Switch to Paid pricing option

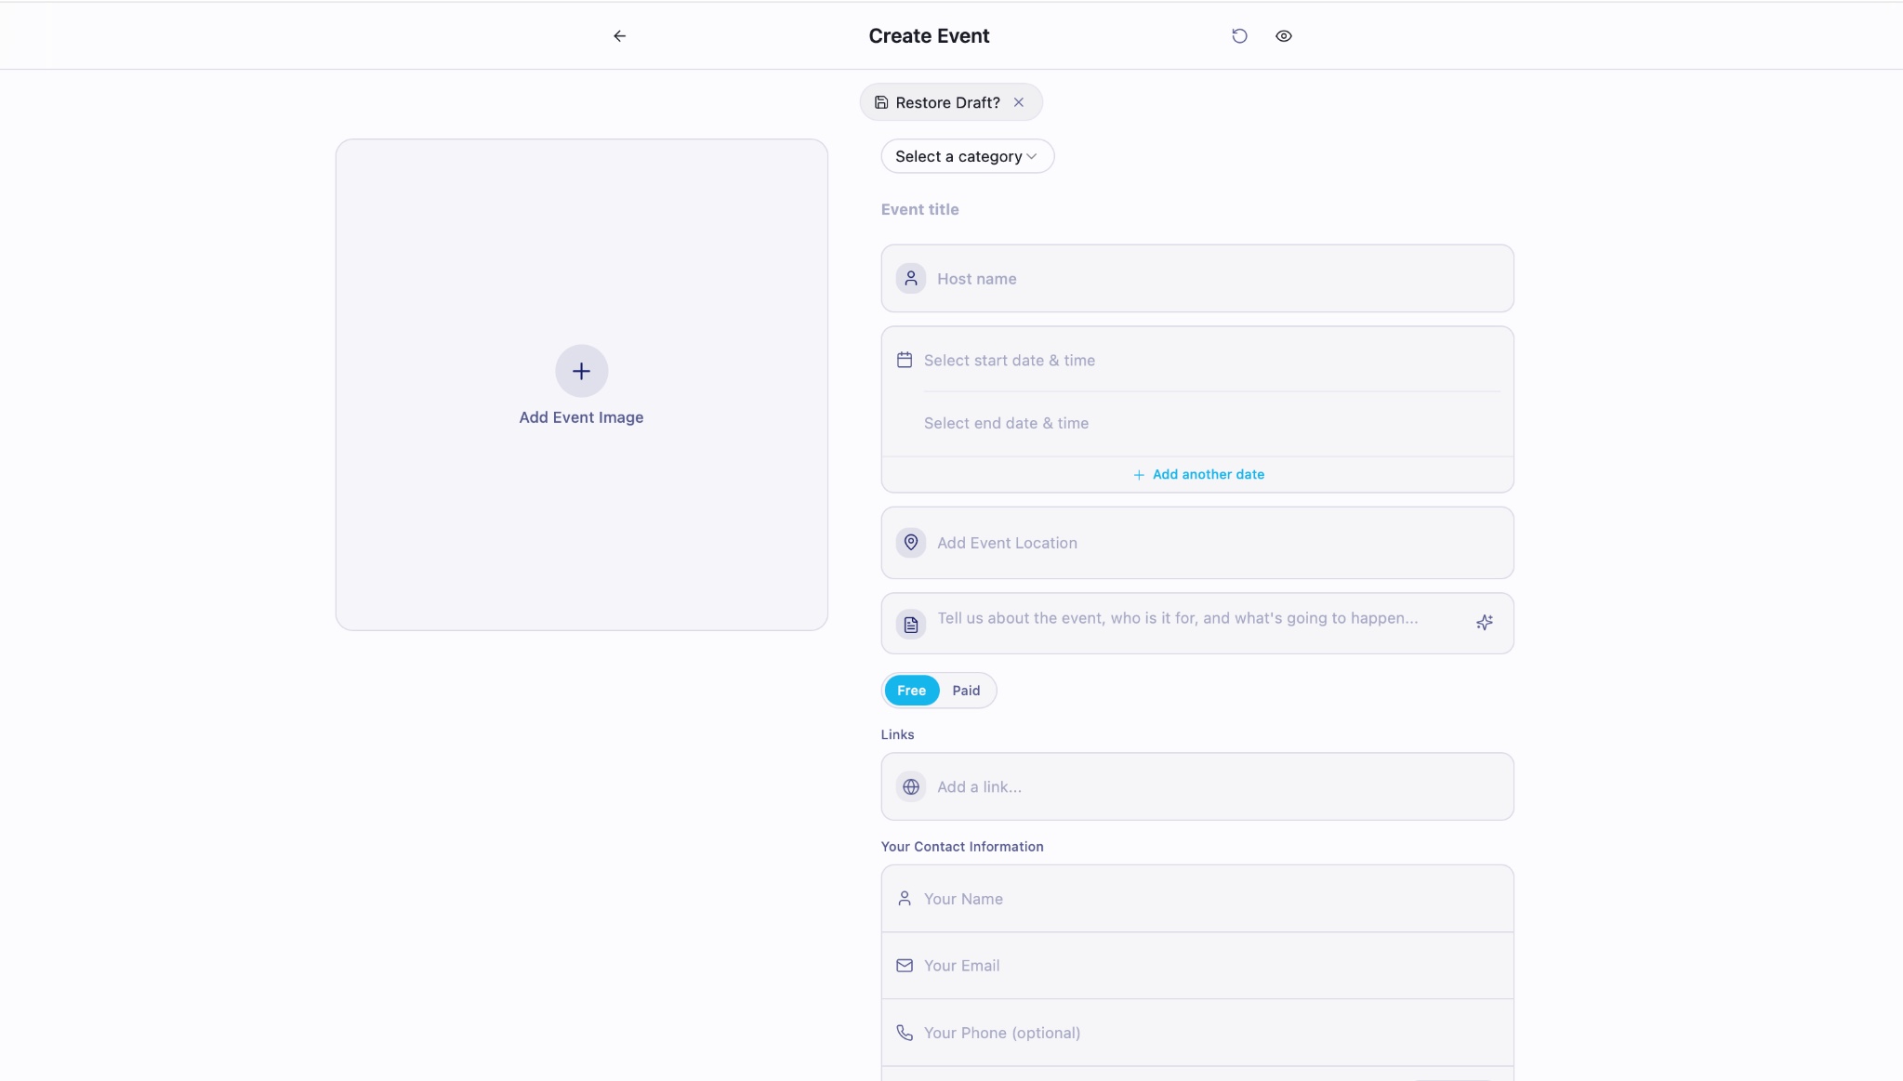(966, 691)
